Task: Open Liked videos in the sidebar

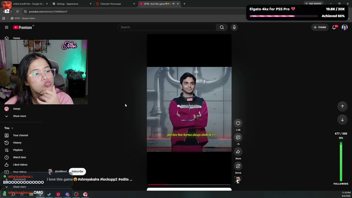Action: [x=20, y=165]
